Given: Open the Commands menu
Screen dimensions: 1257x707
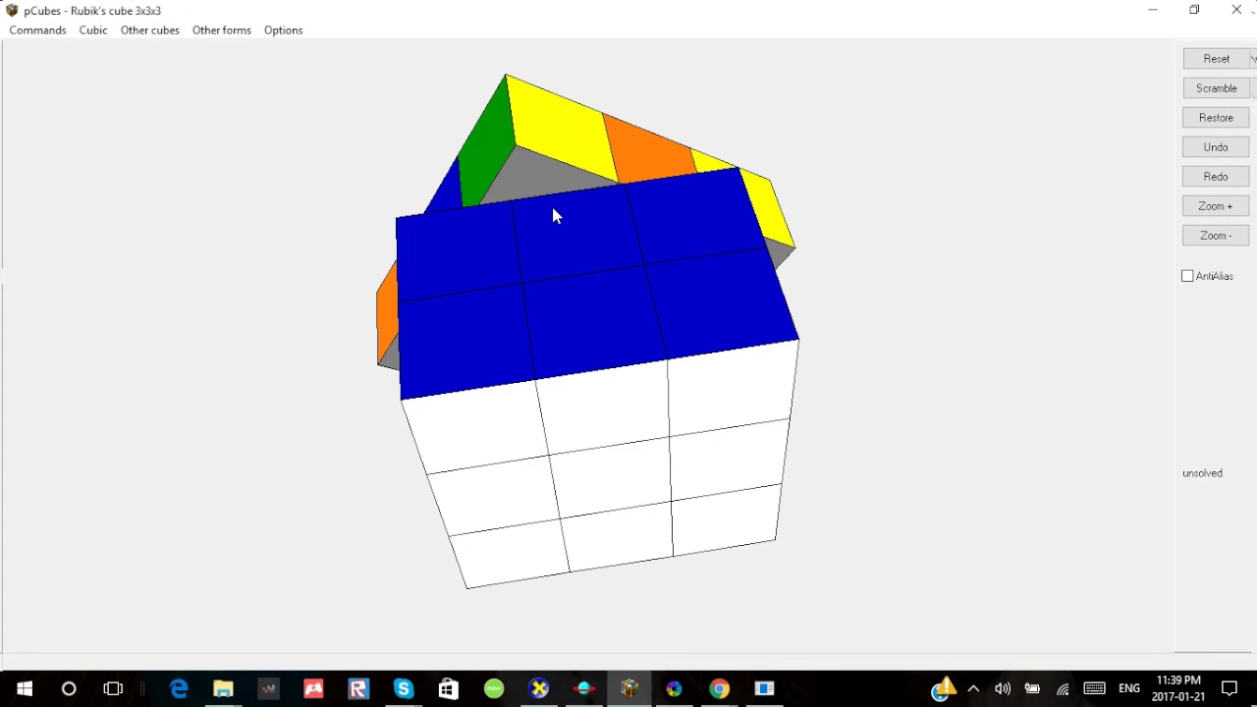Looking at the screenshot, I should point(37,30).
